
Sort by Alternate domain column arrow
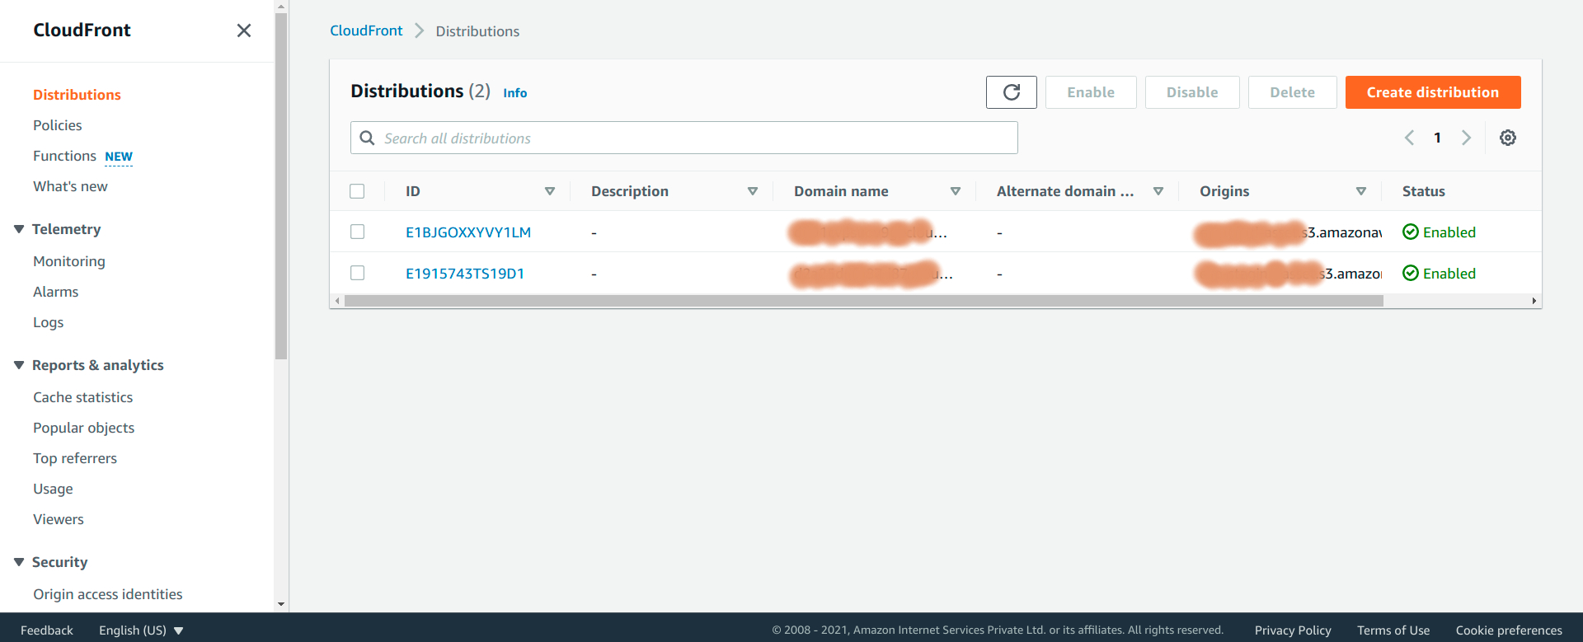click(1158, 191)
